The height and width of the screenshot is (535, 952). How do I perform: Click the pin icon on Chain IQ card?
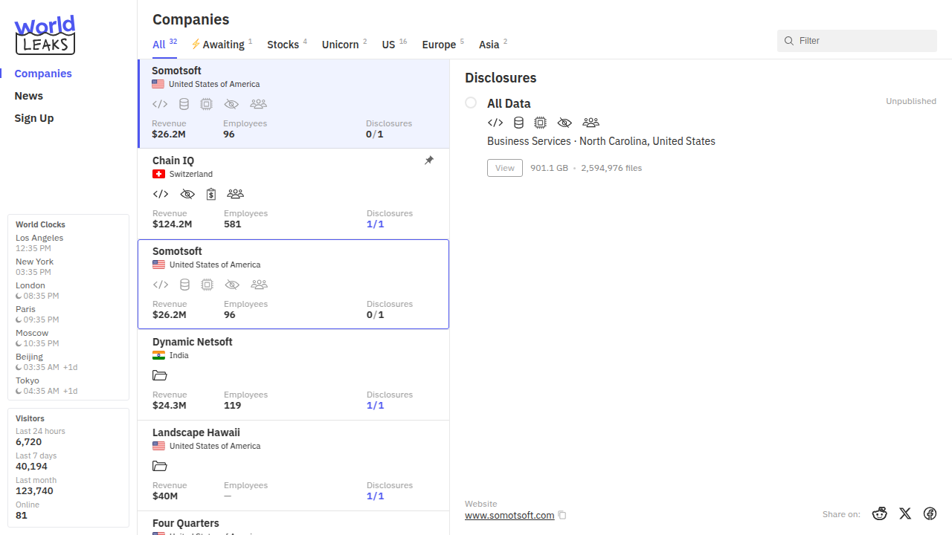(429, 160)
